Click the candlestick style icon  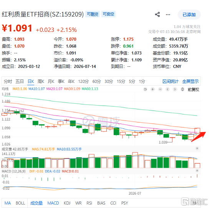point(182,89)
